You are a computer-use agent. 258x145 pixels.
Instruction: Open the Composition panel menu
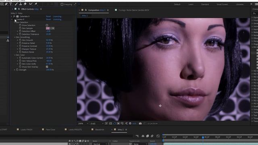(108, 10)
